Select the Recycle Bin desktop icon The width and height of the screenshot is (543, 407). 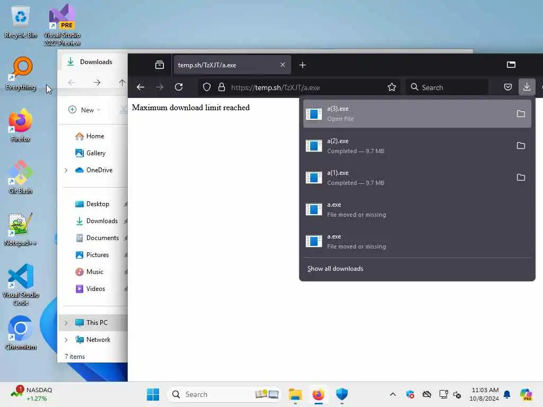(21, 22)
